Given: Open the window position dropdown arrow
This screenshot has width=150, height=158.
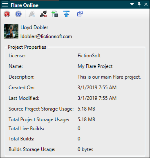Looking at the screenshot, I should (x=132, y=5).
